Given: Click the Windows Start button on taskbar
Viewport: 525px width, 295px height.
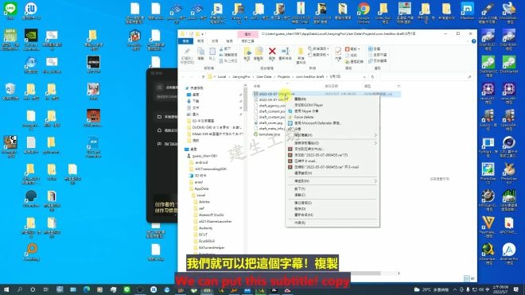Looking at the screenshot, I should [6, 289].
